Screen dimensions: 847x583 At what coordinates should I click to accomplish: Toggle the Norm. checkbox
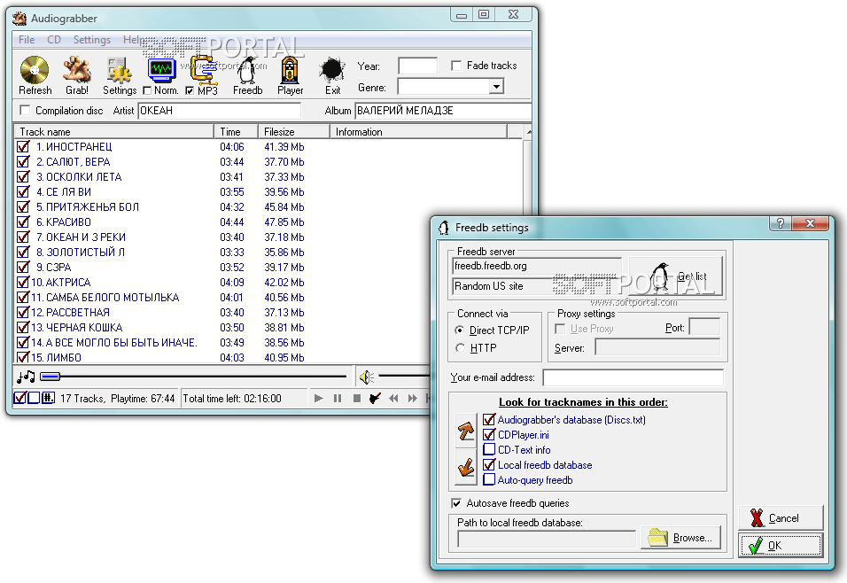(147, 90)
